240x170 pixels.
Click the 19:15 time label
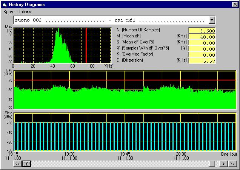tap(13, 154)
